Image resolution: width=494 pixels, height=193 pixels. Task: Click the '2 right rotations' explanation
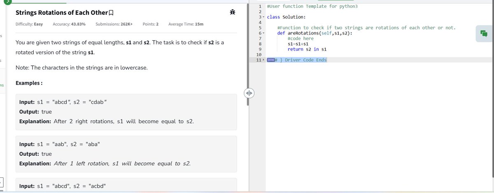point(107,122)
